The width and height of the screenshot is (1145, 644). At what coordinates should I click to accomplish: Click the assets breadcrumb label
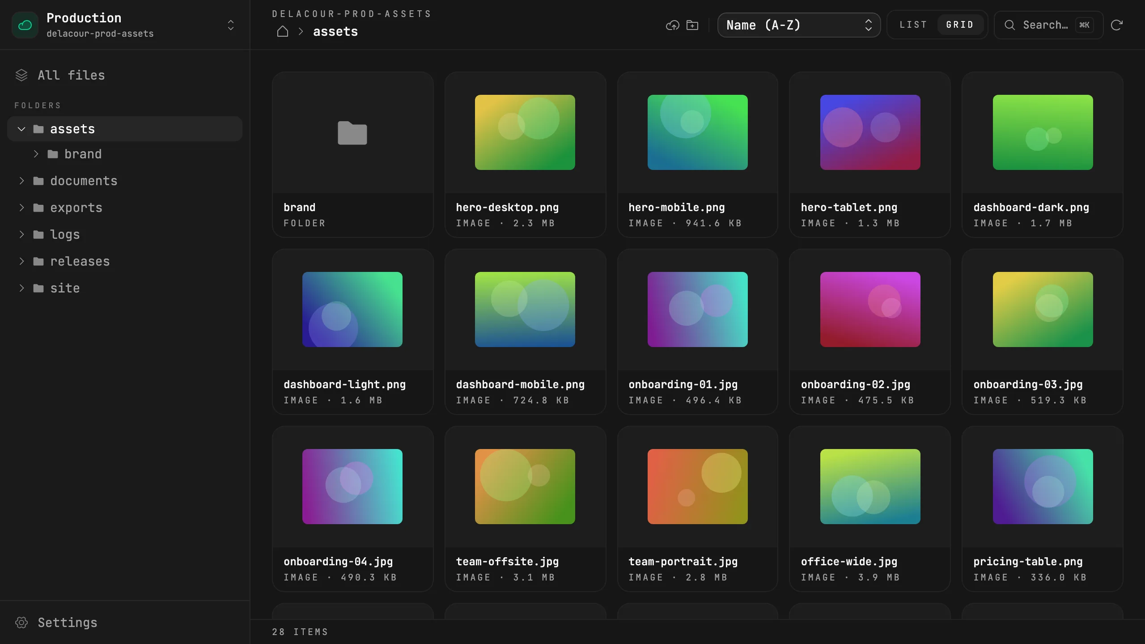335,31
